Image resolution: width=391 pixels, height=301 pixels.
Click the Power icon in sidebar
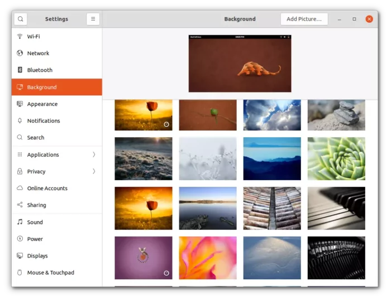point(20,239)
